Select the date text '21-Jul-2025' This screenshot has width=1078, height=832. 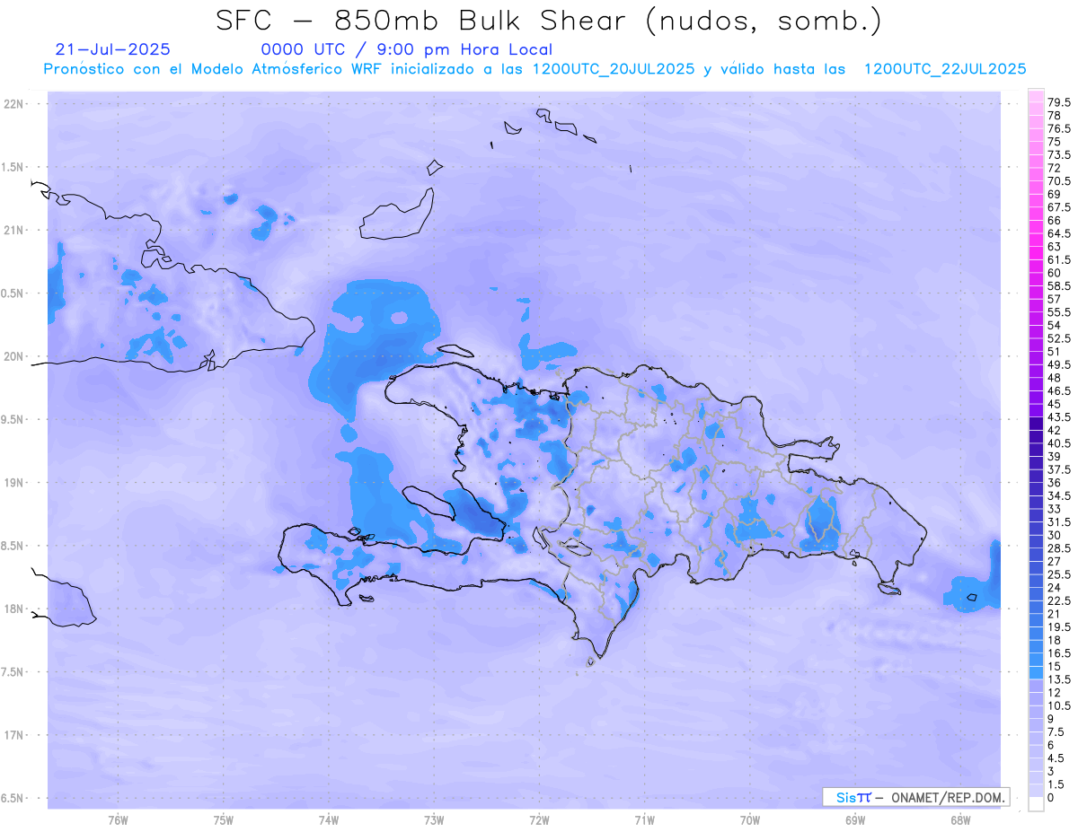tap(112, 49)
